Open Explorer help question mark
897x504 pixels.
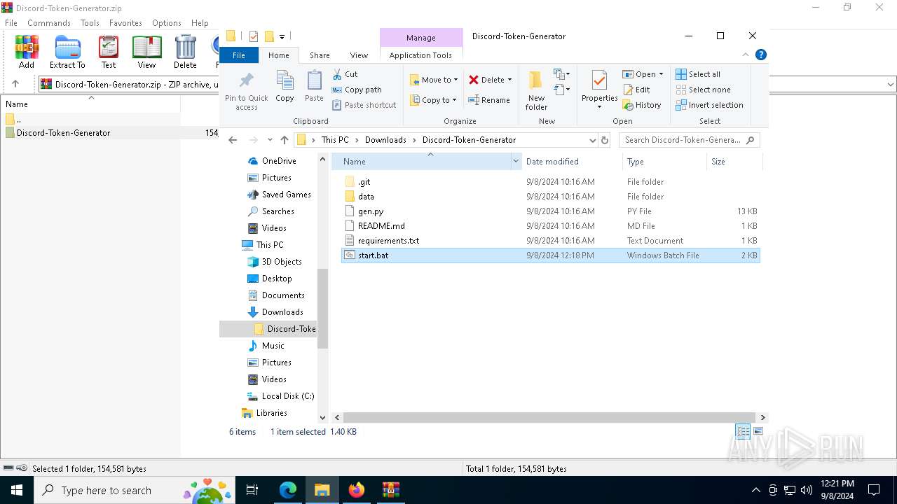pos(761,55)
